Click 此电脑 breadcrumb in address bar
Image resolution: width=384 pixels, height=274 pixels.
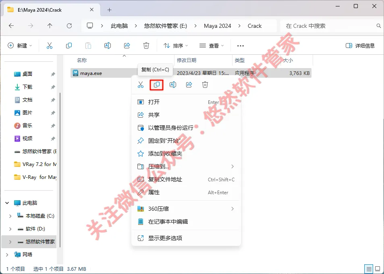119,26
